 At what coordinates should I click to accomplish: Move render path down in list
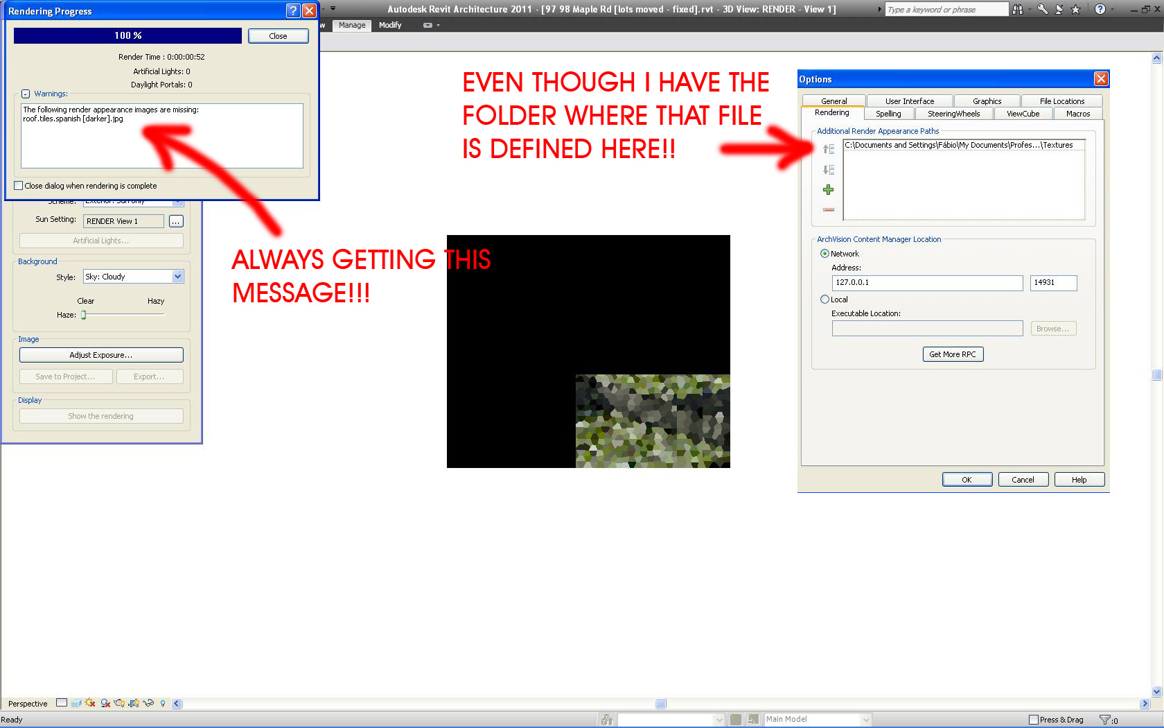(828, 170)
